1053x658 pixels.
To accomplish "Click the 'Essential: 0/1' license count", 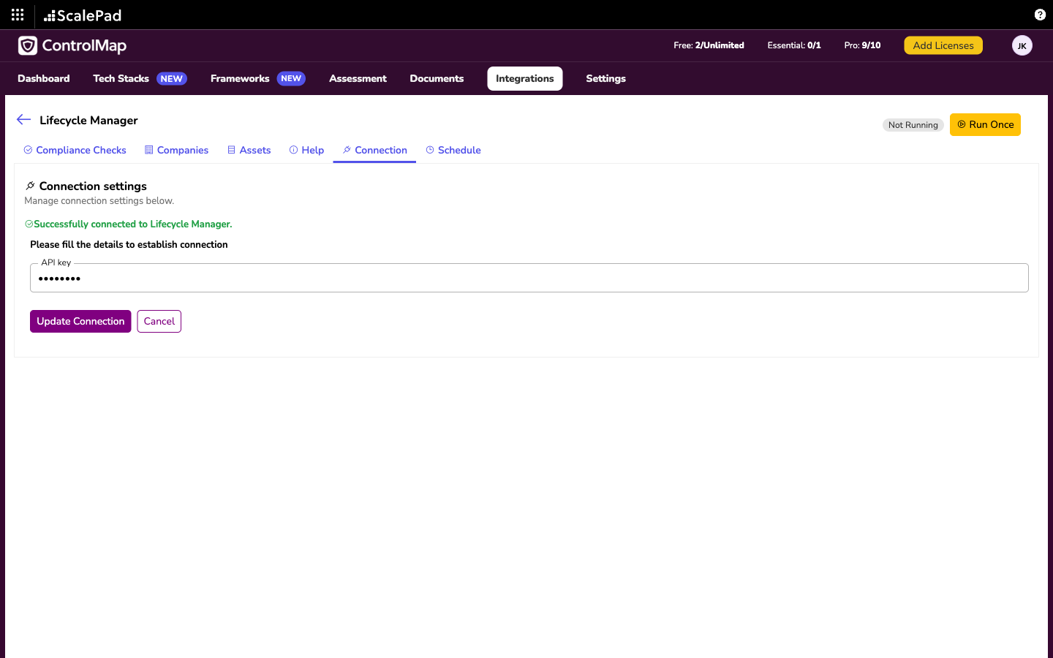I will [x=794, y=45].
